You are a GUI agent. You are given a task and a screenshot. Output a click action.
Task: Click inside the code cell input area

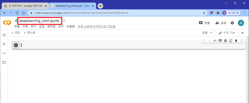click(127, 45)
